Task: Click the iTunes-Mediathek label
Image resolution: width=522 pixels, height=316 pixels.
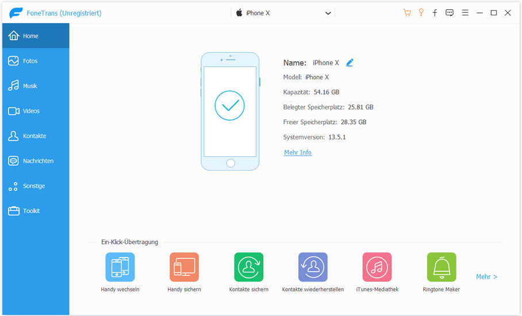Action: [377, 290]
